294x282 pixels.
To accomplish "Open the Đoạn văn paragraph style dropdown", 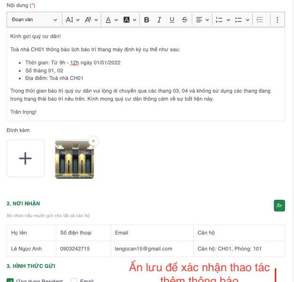I will (x=34, y=20).
